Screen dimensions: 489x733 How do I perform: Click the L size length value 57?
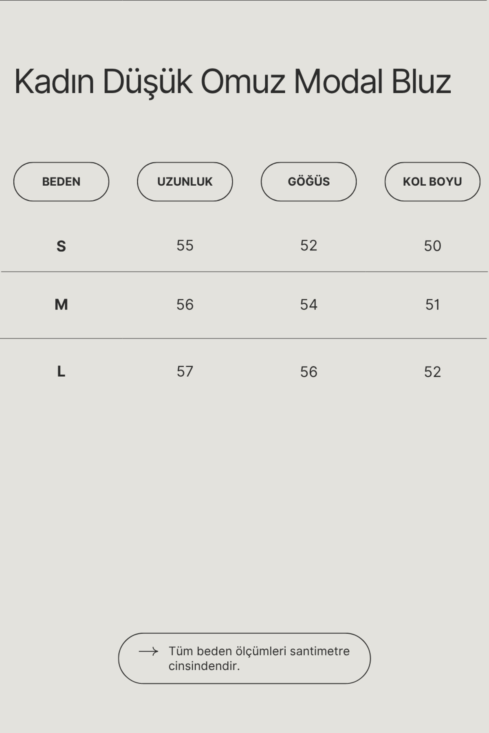tap(185, 371)
